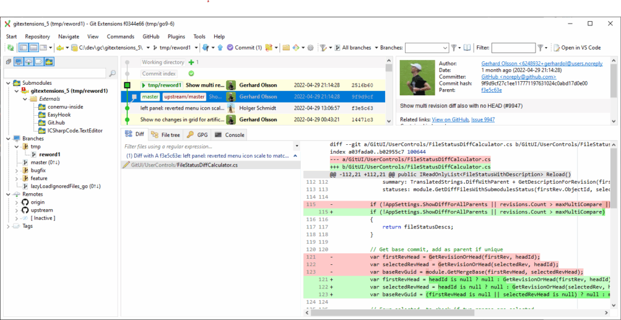Click the parent commit f3e5c63e link
This screenshot has width=621, height=320.
491,90
